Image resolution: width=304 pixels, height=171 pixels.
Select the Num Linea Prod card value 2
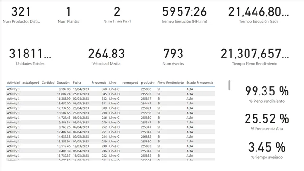point(117,11)
